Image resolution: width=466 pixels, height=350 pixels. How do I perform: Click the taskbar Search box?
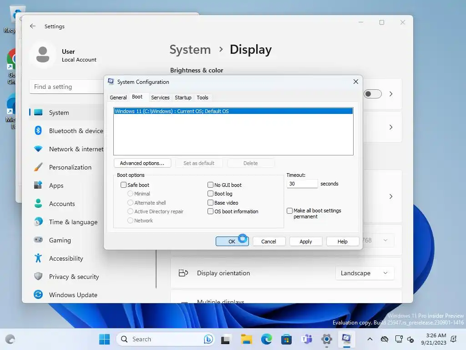click(x=166, y=339)
